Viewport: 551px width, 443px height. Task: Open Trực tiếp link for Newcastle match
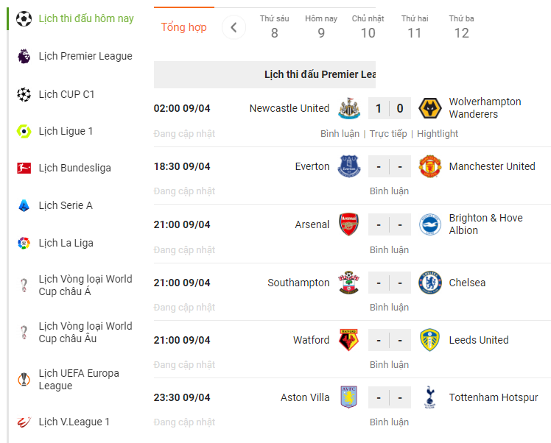click(388, 134)
